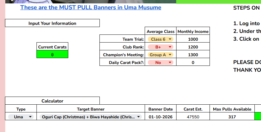Select the Daily Carat Pack?: label cell
This screenshot has height=132, width=261.
(x=122, y=62)
